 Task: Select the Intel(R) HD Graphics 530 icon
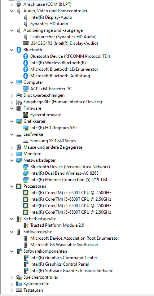pyautogui.click(x=26, y=128)
